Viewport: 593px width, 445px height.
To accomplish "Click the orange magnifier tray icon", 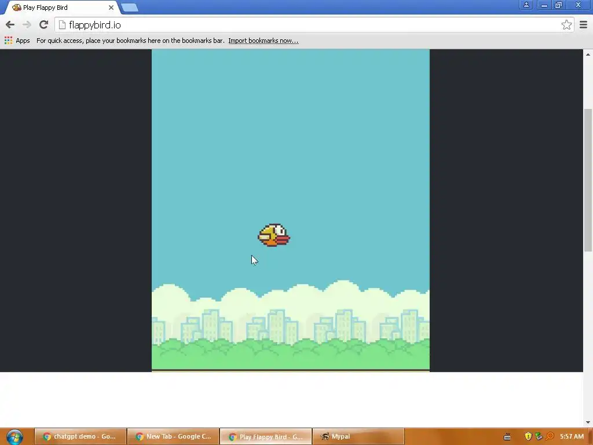I will click(550, 436).
